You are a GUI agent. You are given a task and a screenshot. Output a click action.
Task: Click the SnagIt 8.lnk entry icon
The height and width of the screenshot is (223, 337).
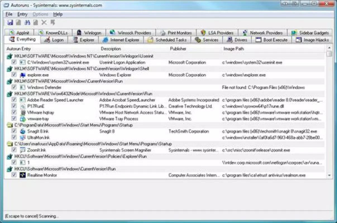tap(23, 131)
